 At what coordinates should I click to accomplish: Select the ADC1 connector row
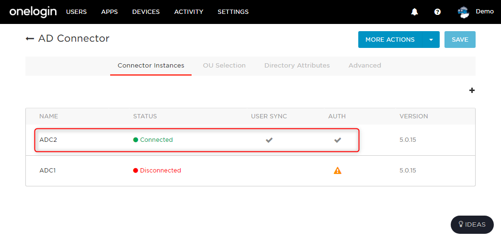pyautogui.click(x=250, y=171)
